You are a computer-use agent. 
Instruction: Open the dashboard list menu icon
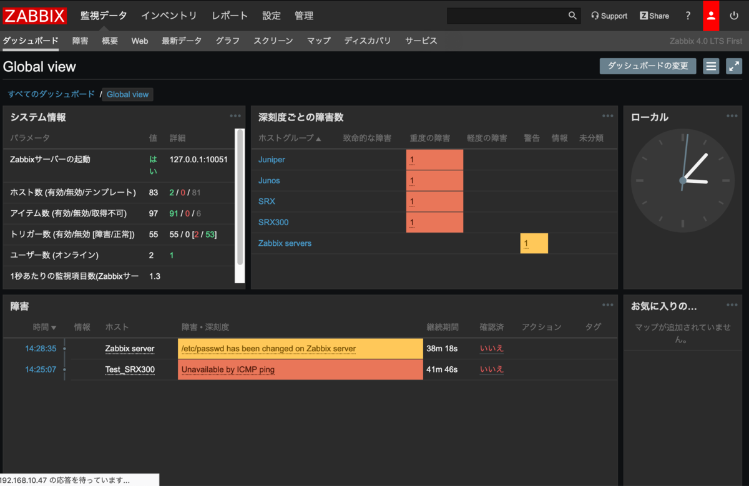tap(711, 66)
